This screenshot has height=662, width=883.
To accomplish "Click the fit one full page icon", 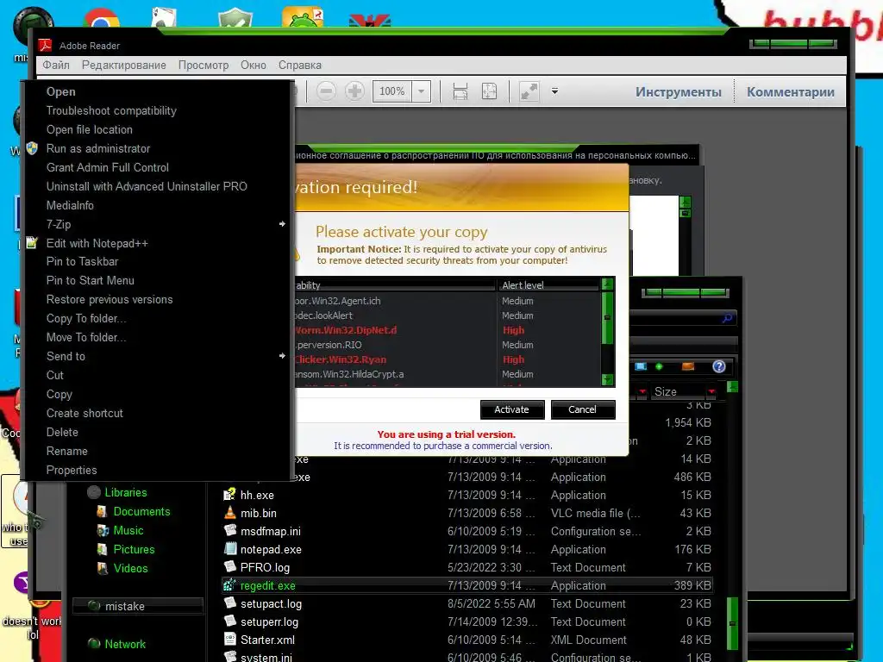I will 489,91.
